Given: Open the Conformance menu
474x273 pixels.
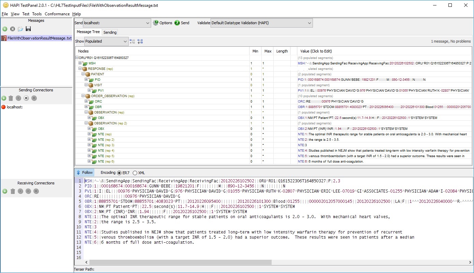Looking at the screenshot, I should click(57, 14).
